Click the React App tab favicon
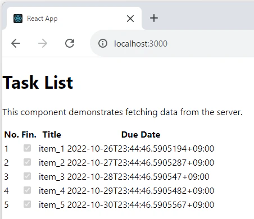 18,19
